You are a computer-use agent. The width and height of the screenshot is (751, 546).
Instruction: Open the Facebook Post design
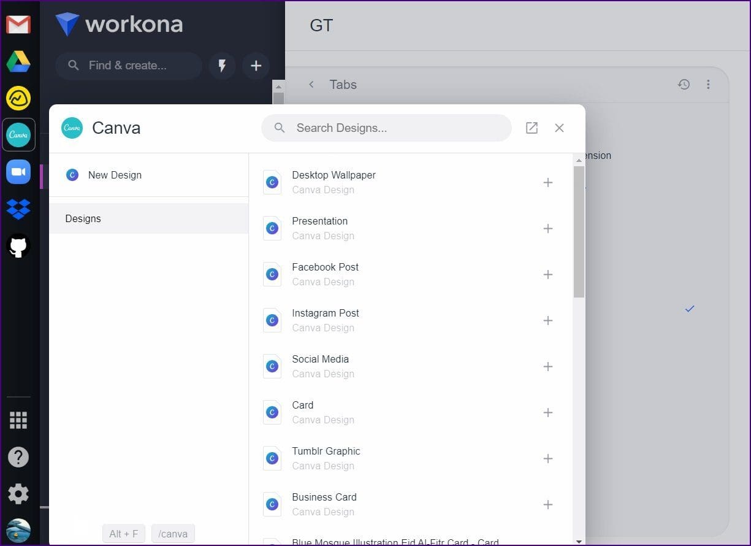click(x=411, y=274)
